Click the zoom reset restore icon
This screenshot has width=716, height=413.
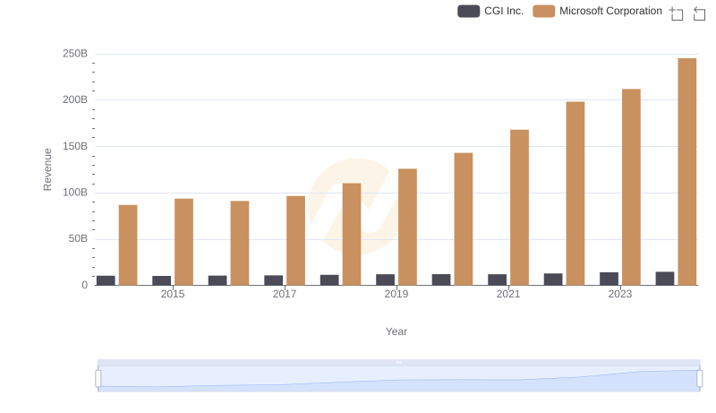point(699,13)
